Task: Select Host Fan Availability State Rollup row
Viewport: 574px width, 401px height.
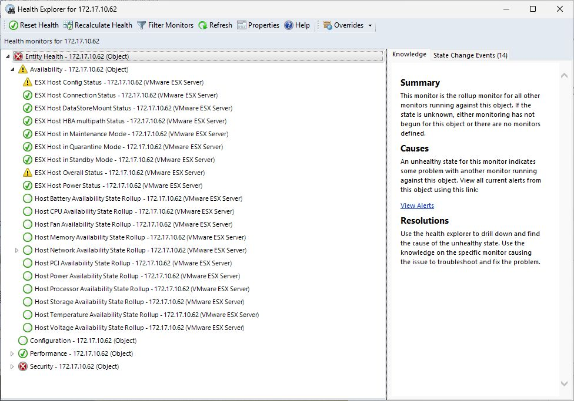Action: coord(134,224)
